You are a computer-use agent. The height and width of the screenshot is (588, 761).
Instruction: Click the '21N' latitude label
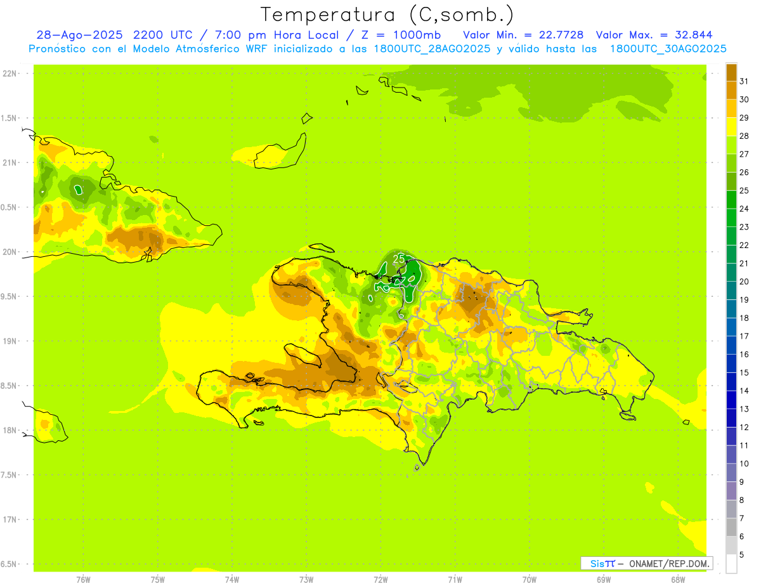tap(10, 163)
